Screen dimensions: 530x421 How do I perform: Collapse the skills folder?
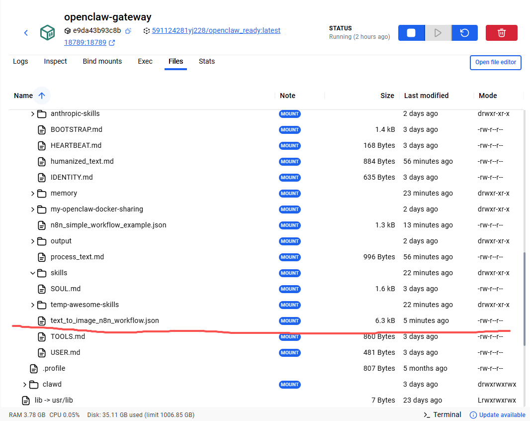33,273
